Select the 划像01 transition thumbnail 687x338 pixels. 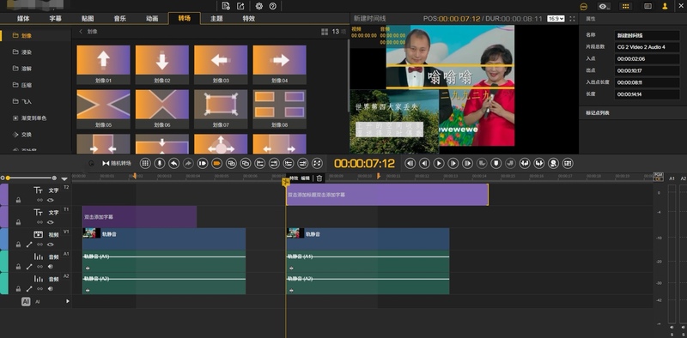[103, 64]
